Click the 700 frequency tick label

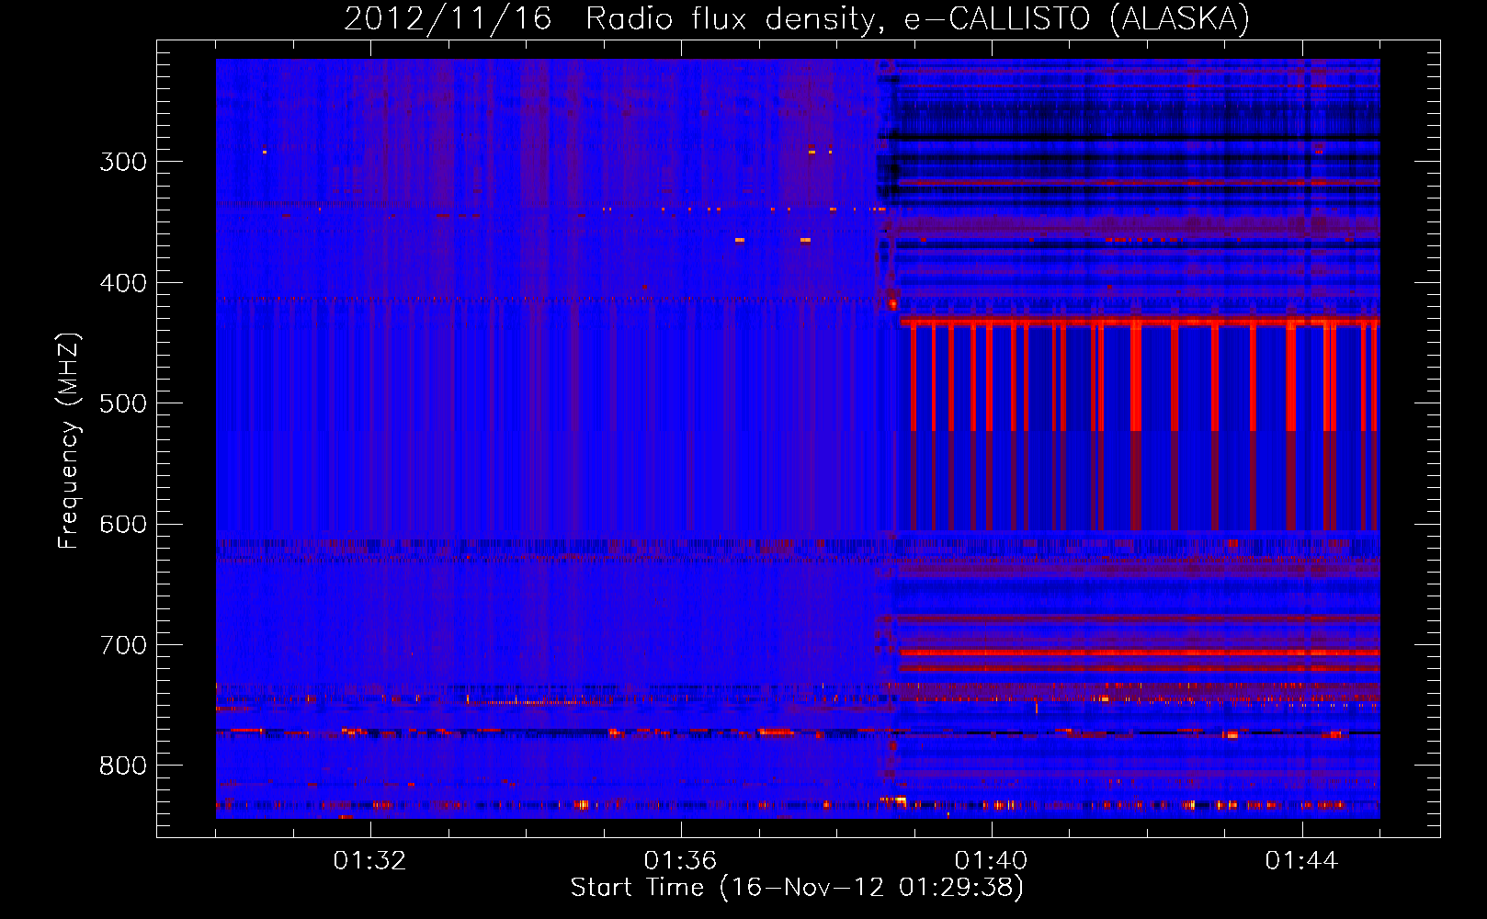(x=123, y=645)
